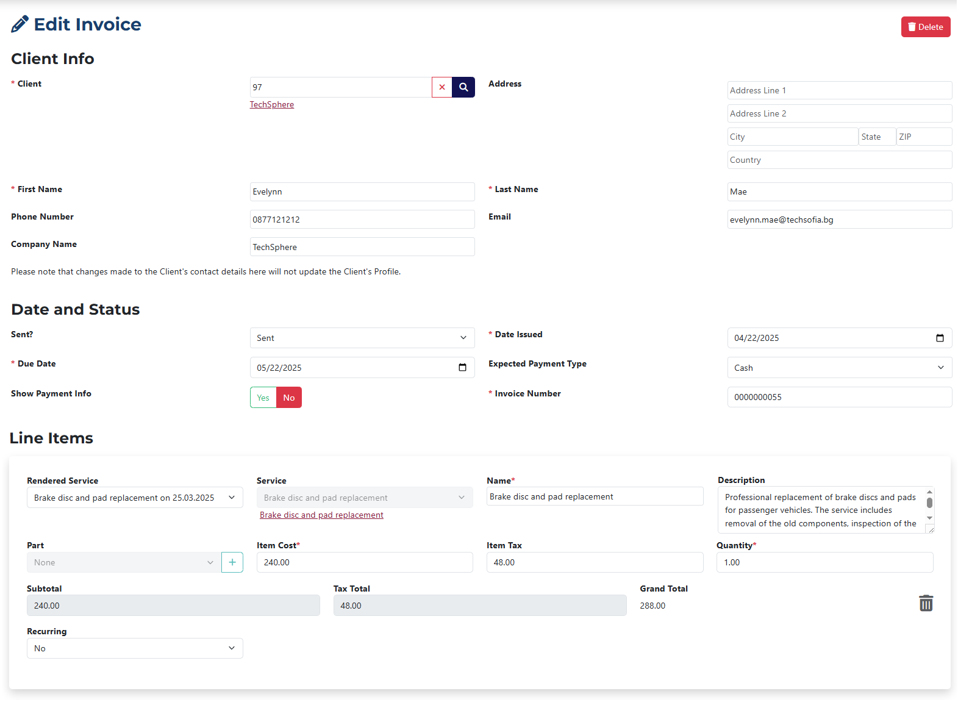Click the Date and Status heading
This screenshot has width=958, height=705.
tap(76, 309)
